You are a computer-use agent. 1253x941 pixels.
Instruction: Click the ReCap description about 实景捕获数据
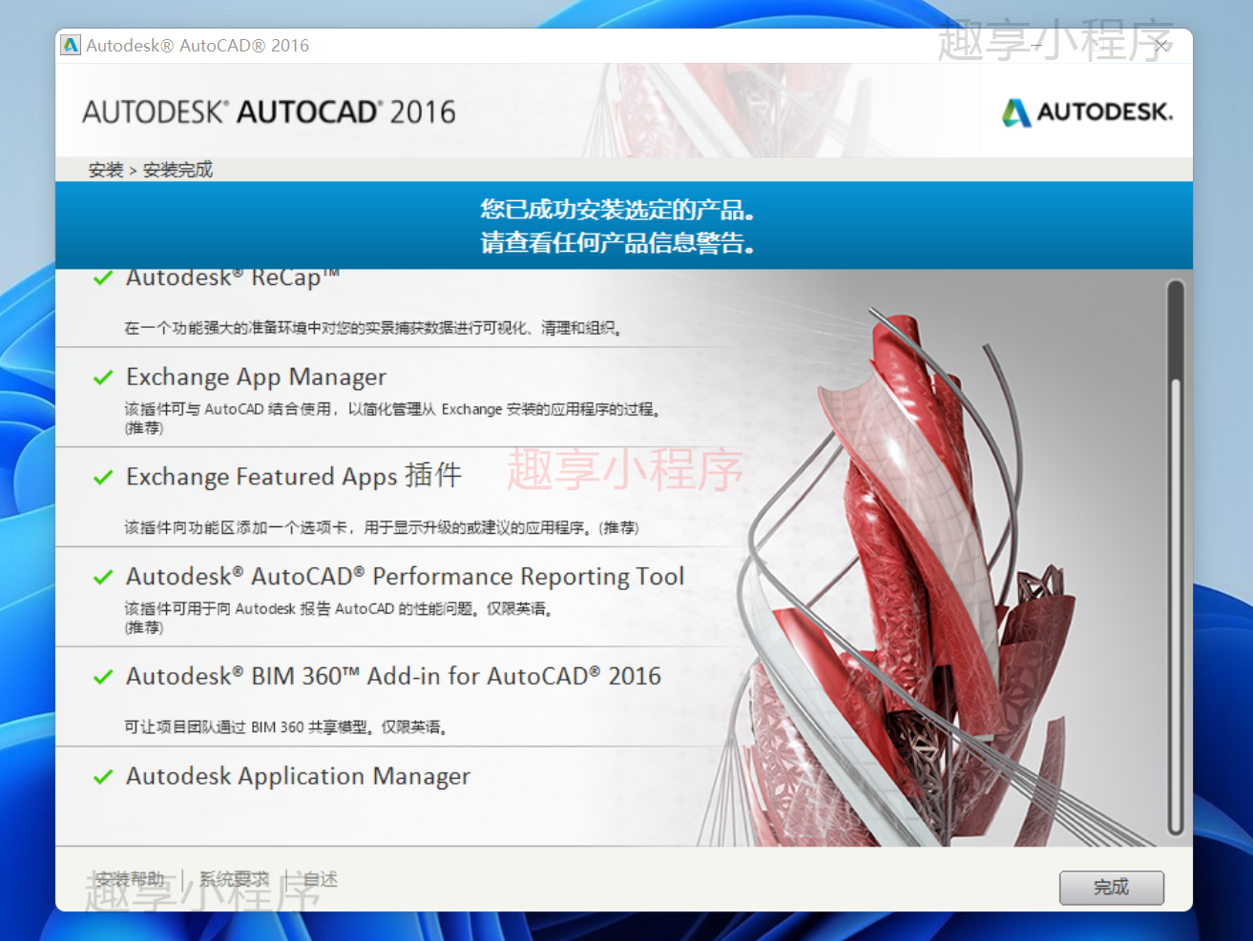373,328
